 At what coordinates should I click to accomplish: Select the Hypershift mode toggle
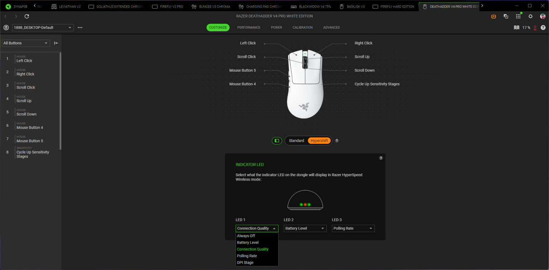coord(319,141)
